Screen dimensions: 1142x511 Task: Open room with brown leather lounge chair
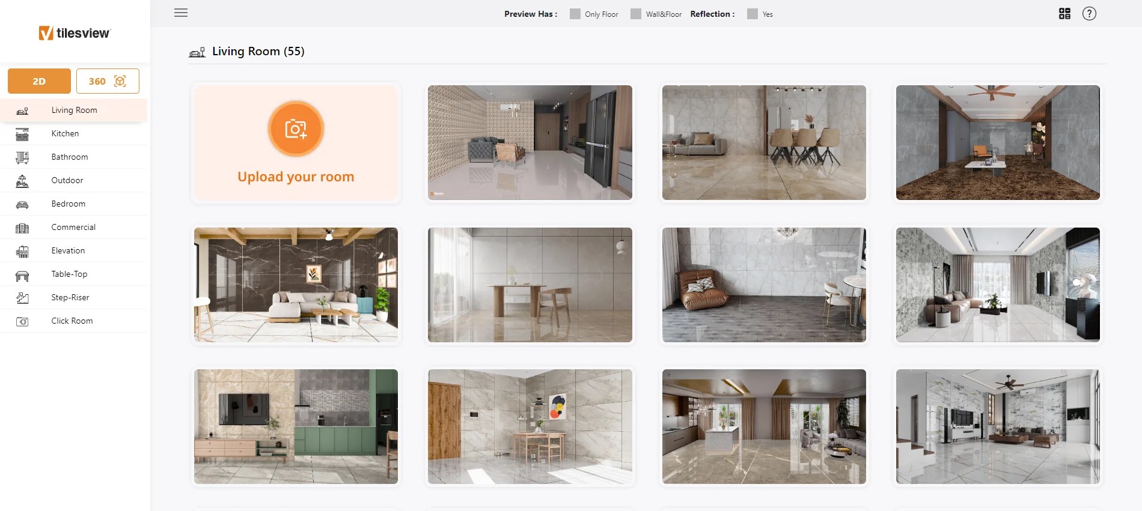pos(764,285)
